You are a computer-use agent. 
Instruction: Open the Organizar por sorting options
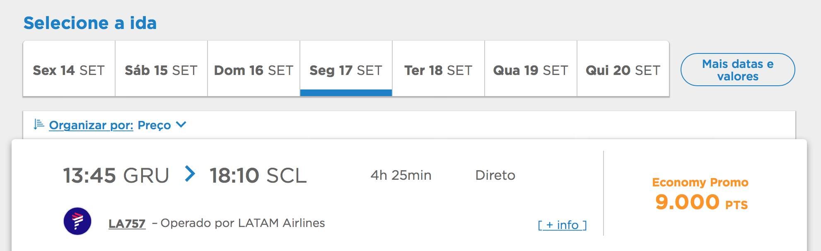click(x=91, y=125)
